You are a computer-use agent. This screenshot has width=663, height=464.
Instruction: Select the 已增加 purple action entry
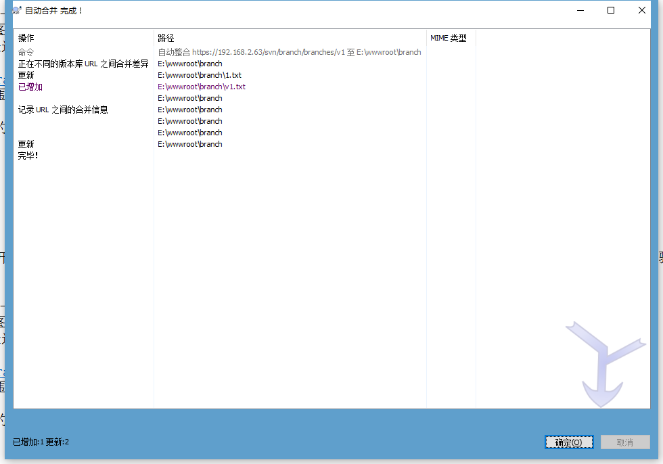click(30, 87)
